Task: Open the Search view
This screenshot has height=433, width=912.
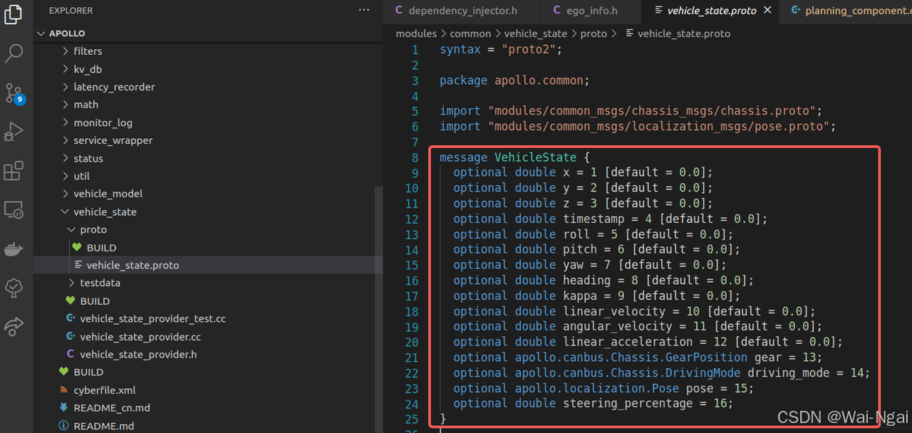Action: pos(15,53)
